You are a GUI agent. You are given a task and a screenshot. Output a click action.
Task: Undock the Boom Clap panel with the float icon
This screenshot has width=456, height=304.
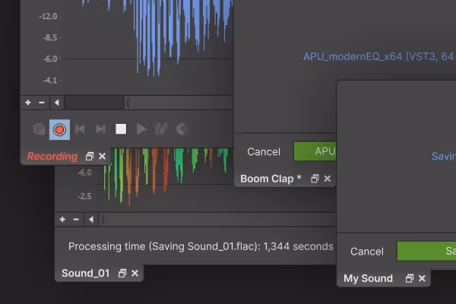pyautogui.click(x=315, y=179)
